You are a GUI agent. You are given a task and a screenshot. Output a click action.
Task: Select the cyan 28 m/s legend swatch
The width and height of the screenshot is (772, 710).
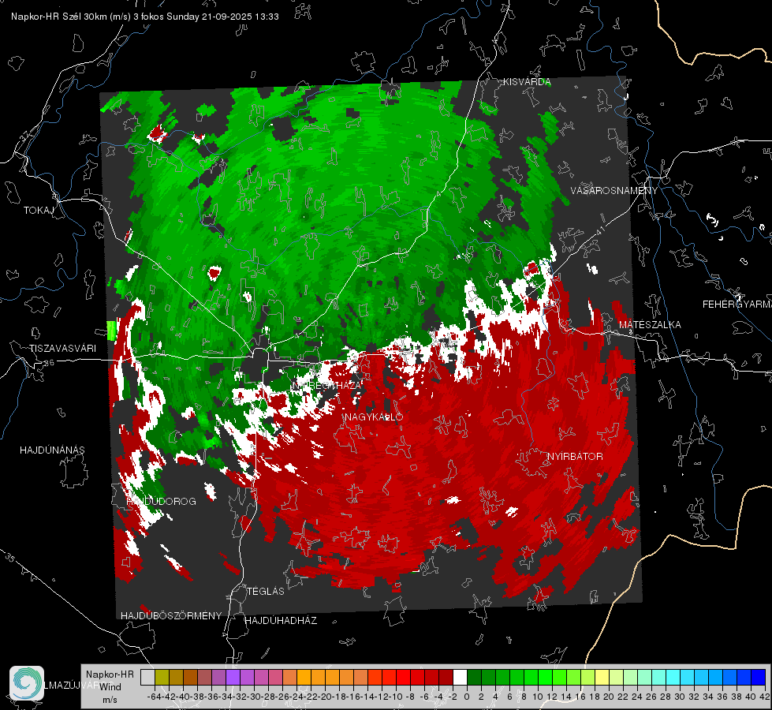[x=673, y=677]
